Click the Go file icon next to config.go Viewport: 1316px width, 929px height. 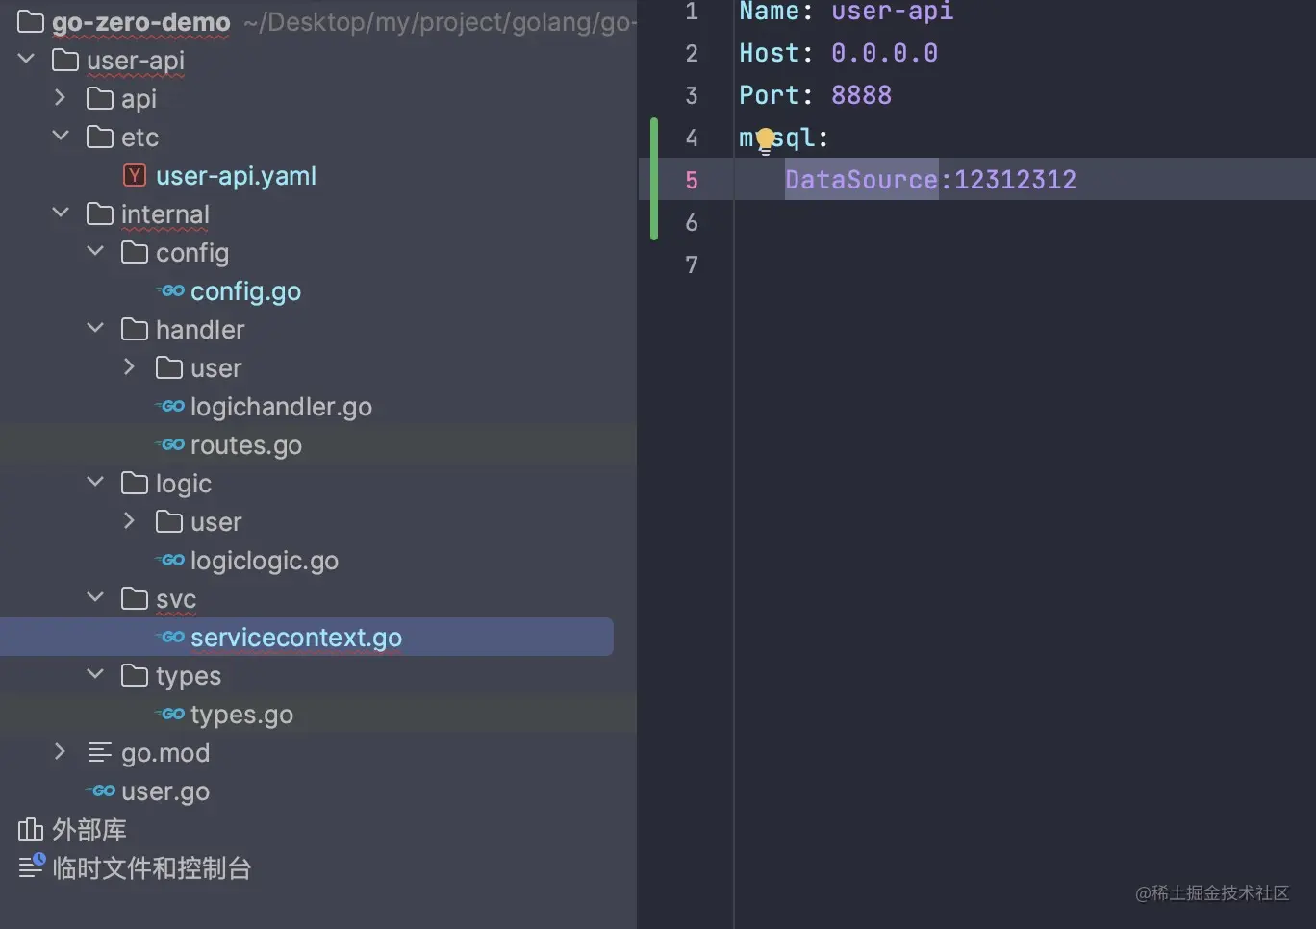(169, 290)
